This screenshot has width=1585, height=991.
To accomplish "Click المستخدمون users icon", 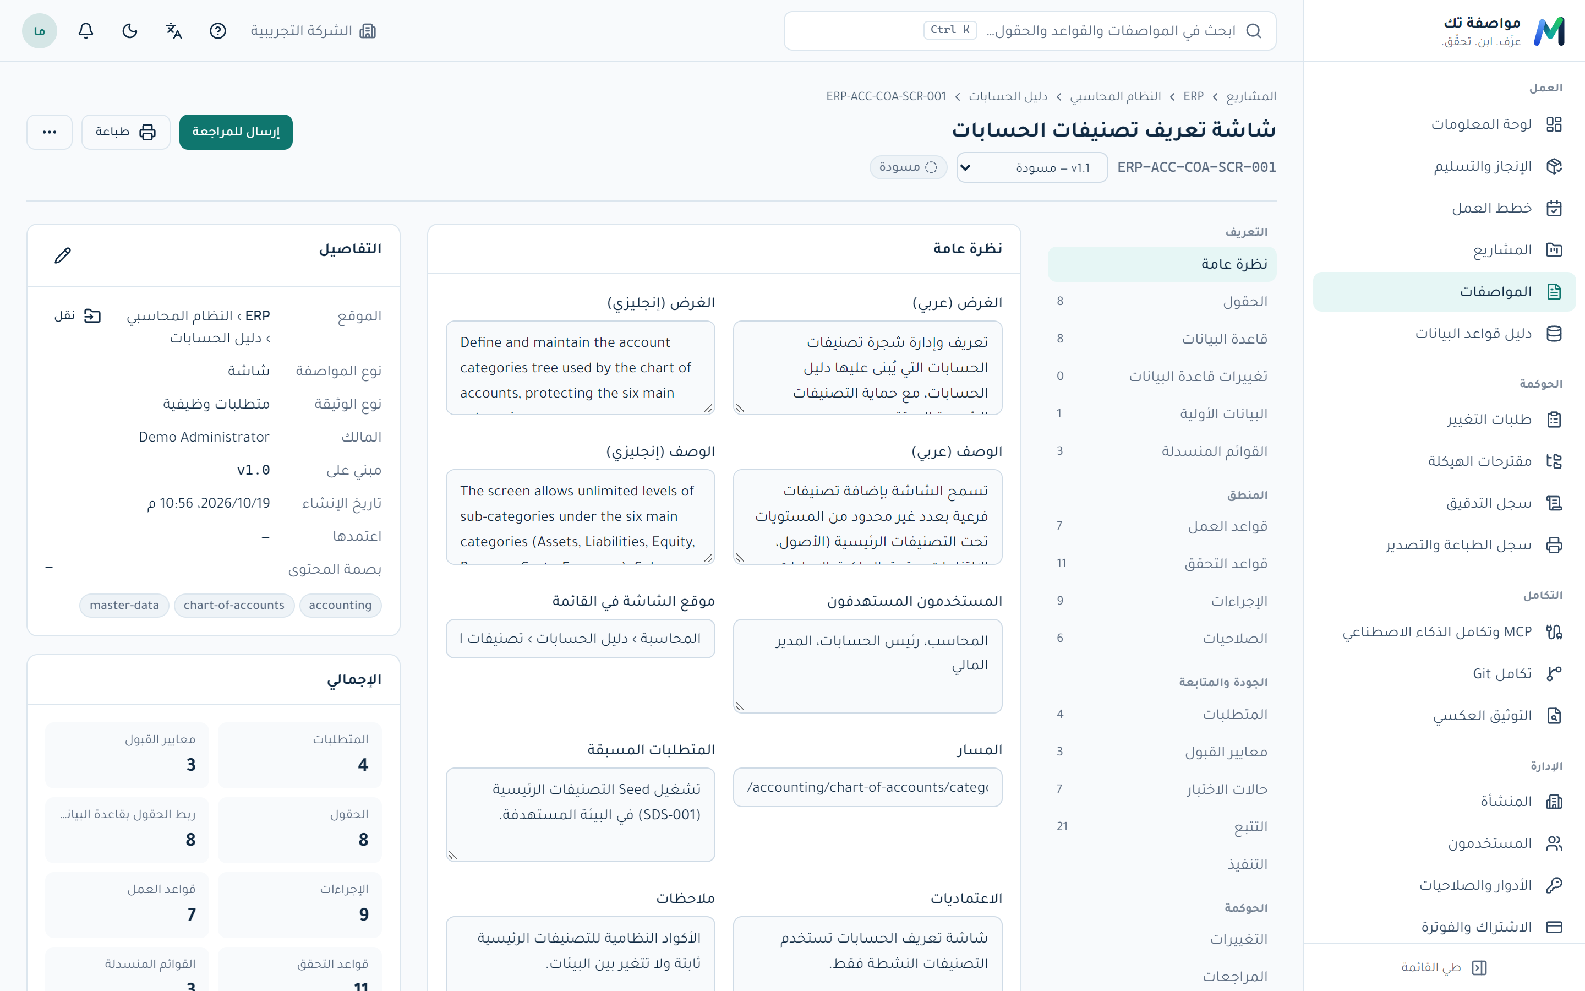I will point(1554,843).
